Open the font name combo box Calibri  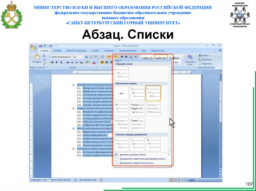61,57
